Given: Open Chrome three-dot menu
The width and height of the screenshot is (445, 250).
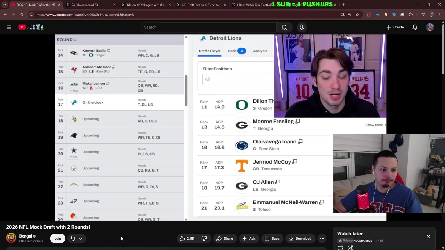Looking at the screenshot, I should (440, 15).
